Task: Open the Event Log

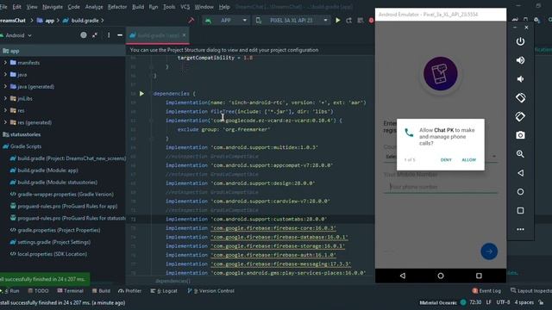Action: pyautogui.click(x=486, y=291)
